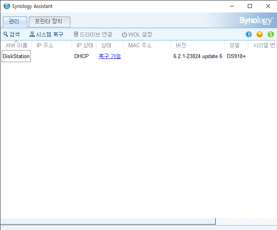Image resolution: width=277 pixels, height=230 pixels.
Task: Sort by 버전 column header
Action: coord(197,45)
